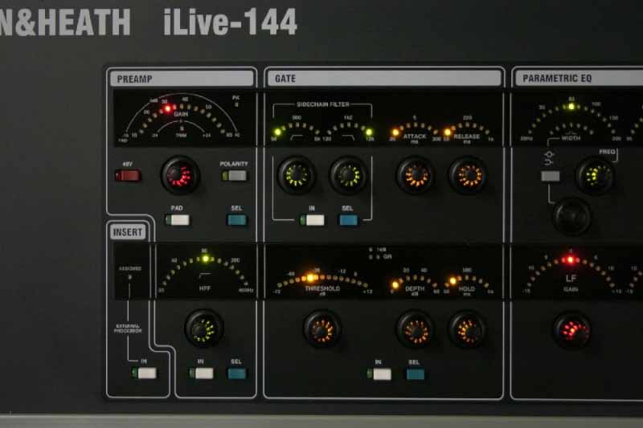Click the Preamp gain knob with red LEDs
Image resolution: width=643 pixels, height=428 pixels.
180,175
